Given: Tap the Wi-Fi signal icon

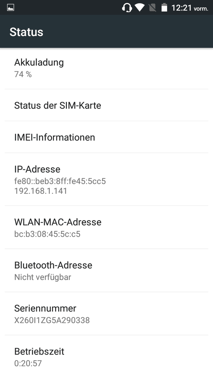Looking at the screenshot, I should (x=140, y=8).
